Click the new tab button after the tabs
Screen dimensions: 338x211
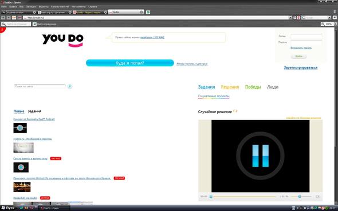pyautogui.click(x=148, y=12)
